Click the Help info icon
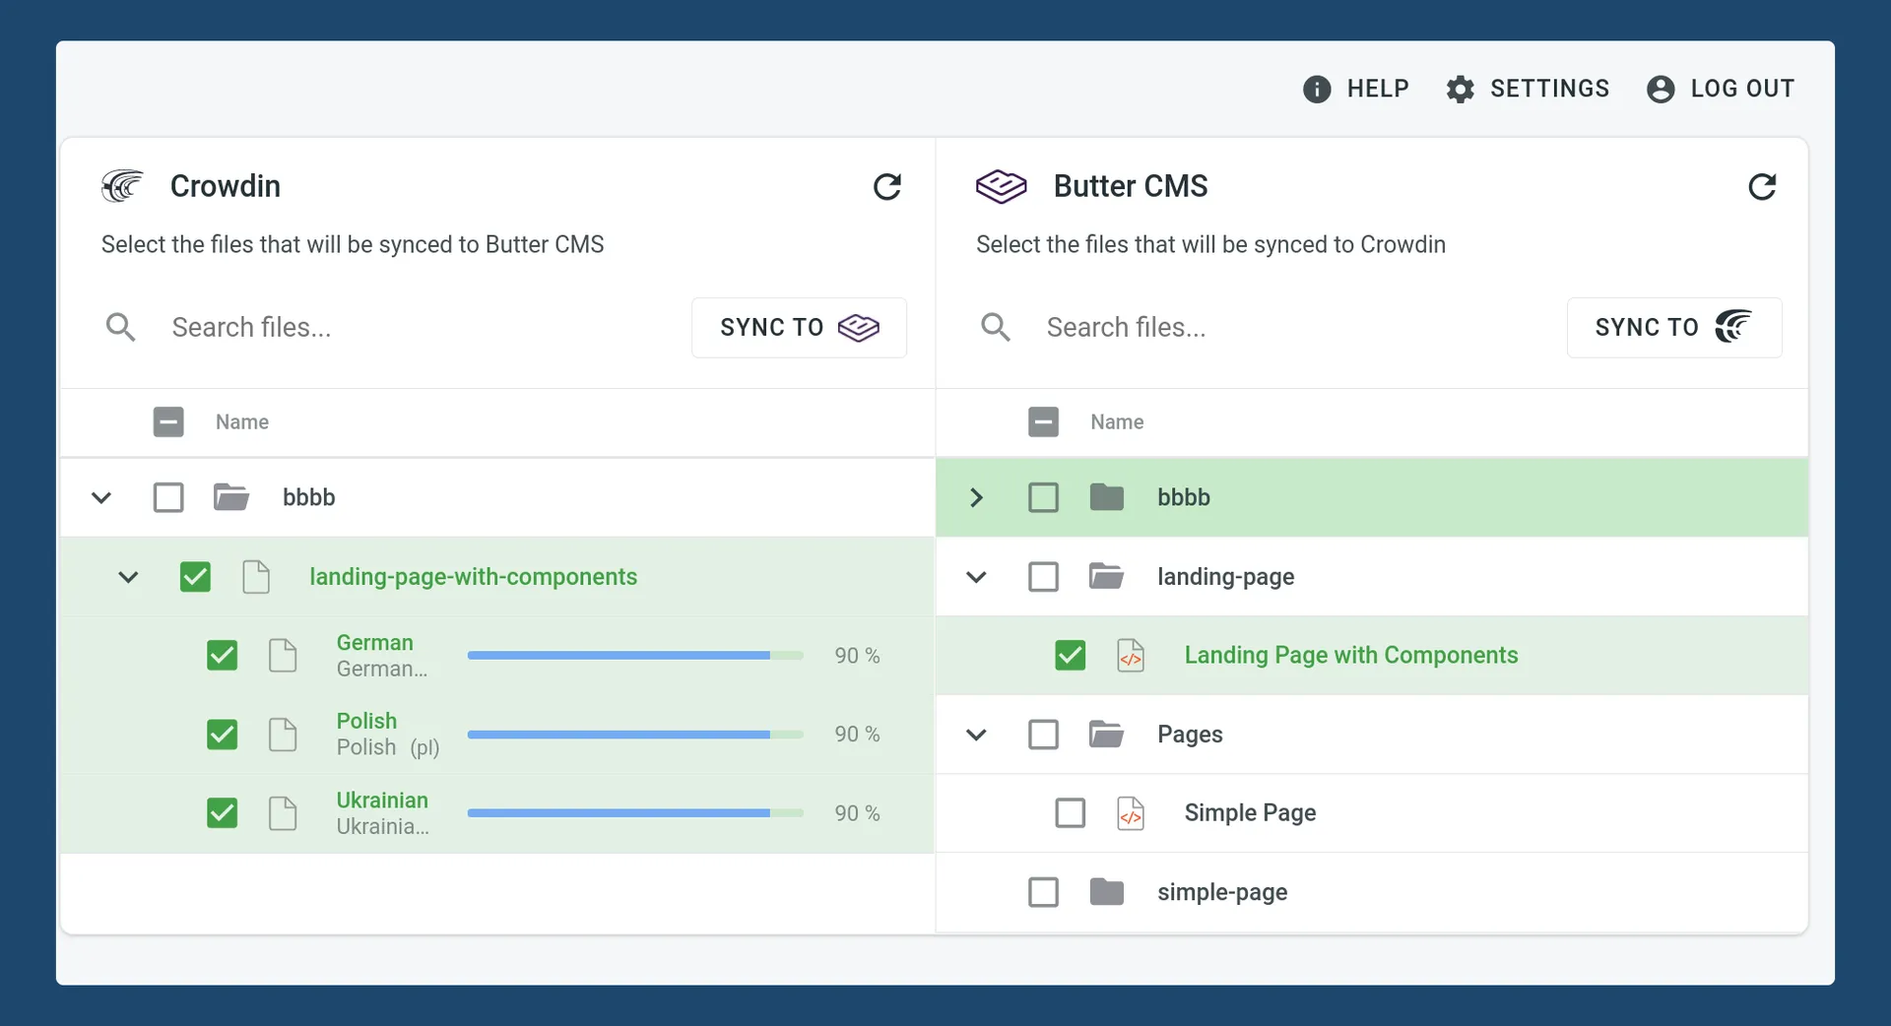The image size is (1891, 1026). coord(1317,90)
